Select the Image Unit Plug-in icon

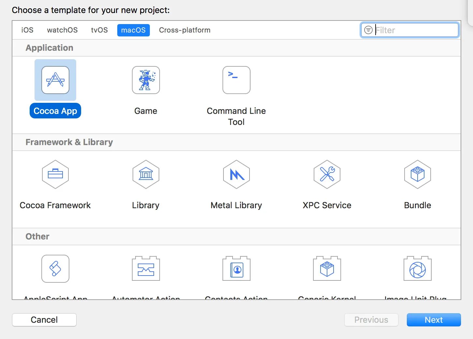click(418, 268)
